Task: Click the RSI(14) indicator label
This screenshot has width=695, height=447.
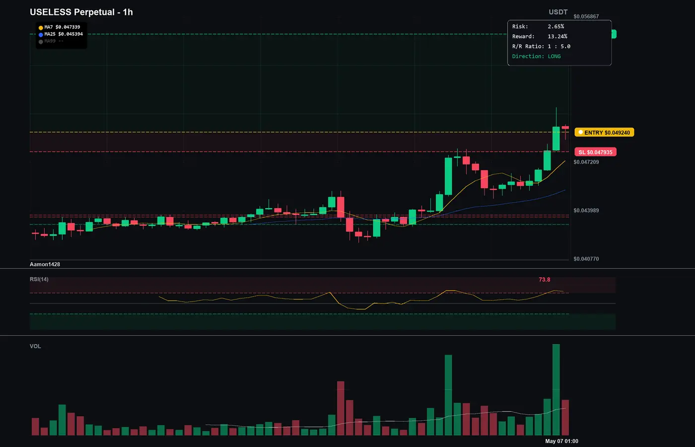Action: [39, 279]
